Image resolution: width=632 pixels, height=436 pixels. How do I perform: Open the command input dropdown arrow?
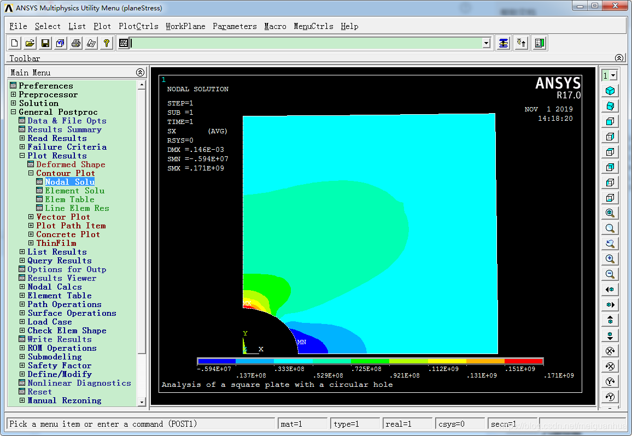point(487,43)
